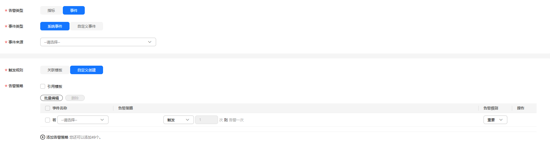Select the 事件 alarm type tab
Screen dimensions: 550x145
pos(74,10)
